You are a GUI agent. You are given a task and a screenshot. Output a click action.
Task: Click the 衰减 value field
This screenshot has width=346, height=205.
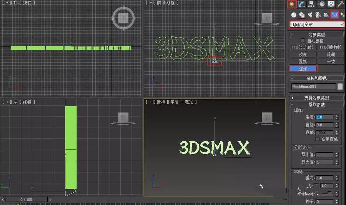(325, 133)
